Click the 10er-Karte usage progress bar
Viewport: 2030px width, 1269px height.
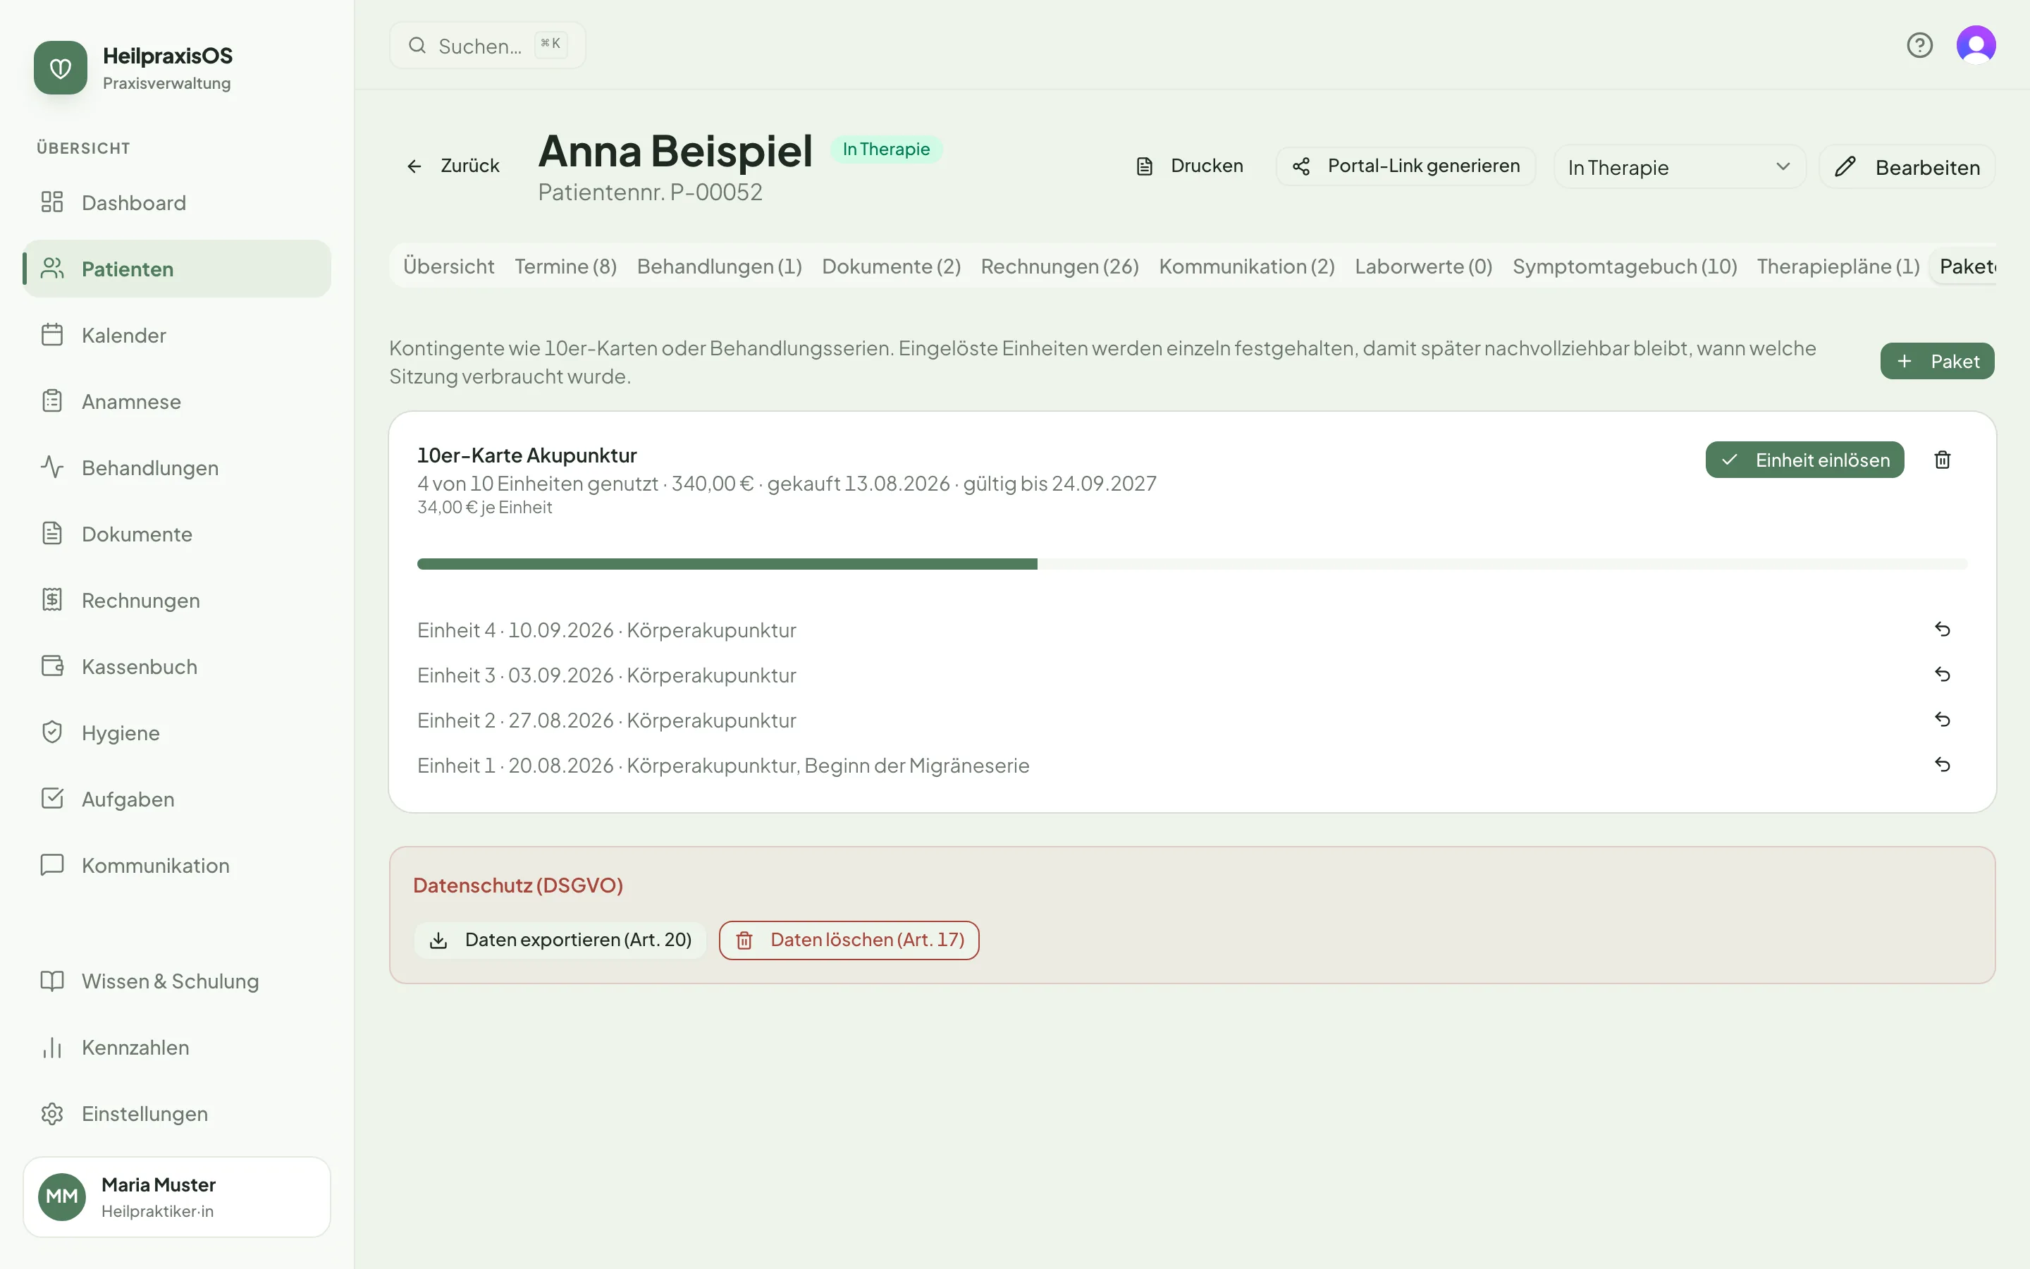pos(1192,564)
